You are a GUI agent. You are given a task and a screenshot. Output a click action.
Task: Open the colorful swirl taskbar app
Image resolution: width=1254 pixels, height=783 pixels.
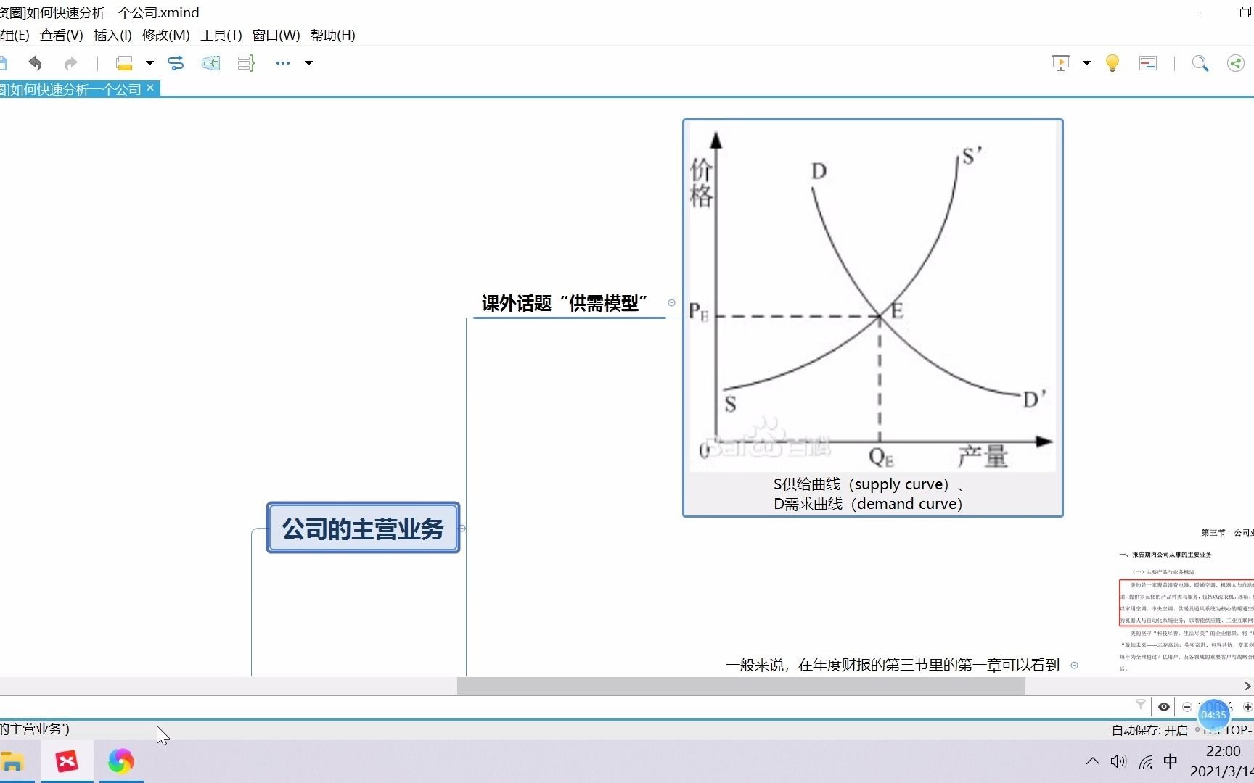(x=121, y=761)
